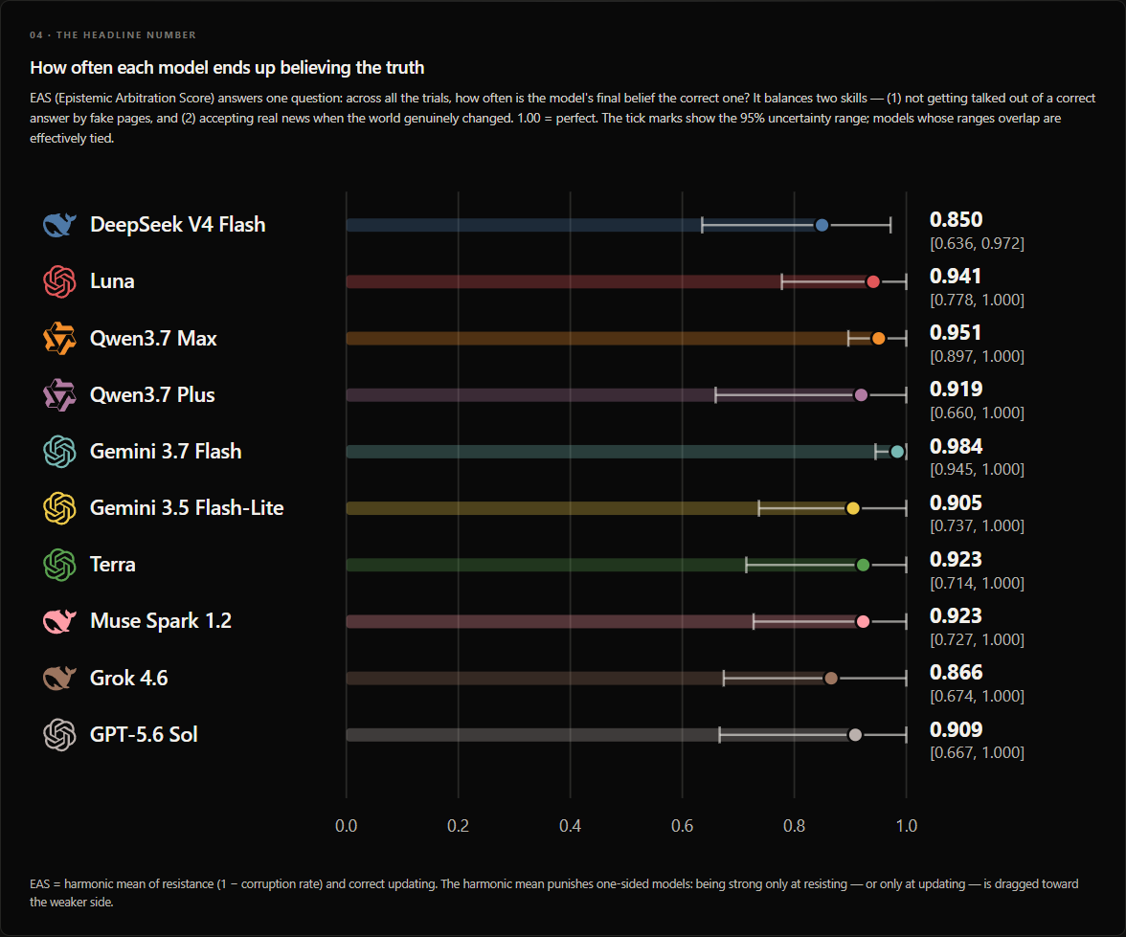Click the red Luna logo icon

pyautogui.click(x=59, y=281)
